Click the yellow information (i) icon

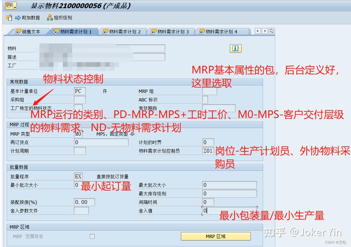click(x=235, y=48)
